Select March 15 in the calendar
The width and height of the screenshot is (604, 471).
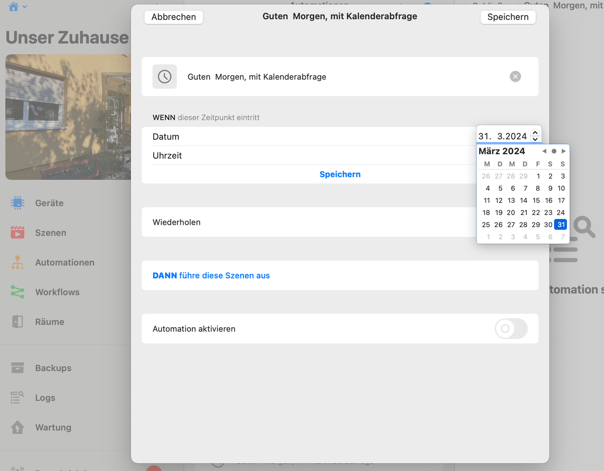(x=536, y=201)
